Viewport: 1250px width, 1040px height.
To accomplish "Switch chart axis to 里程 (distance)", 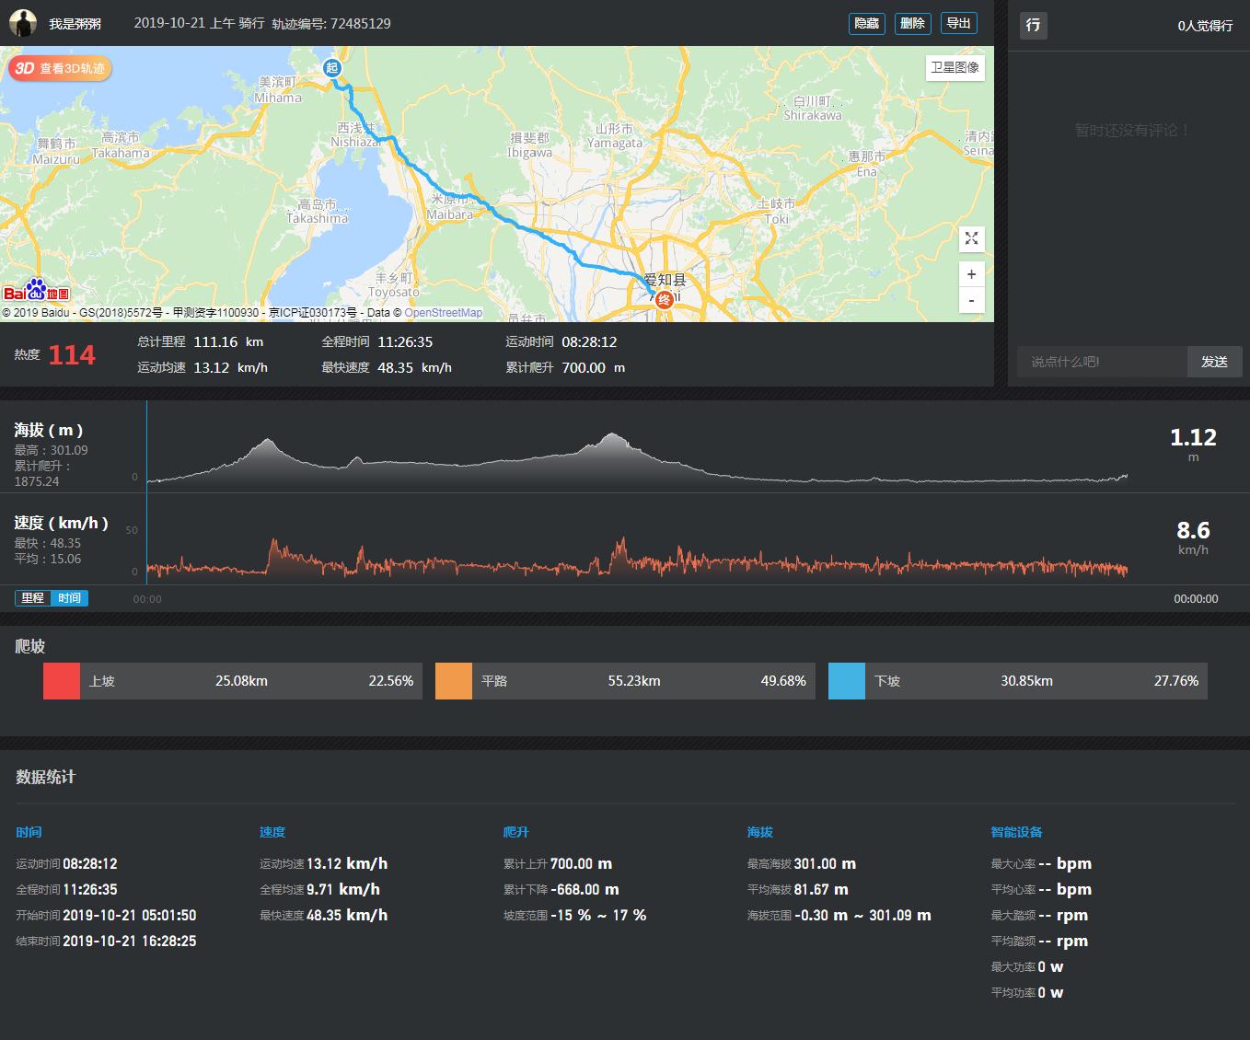I will coord(33,598).
